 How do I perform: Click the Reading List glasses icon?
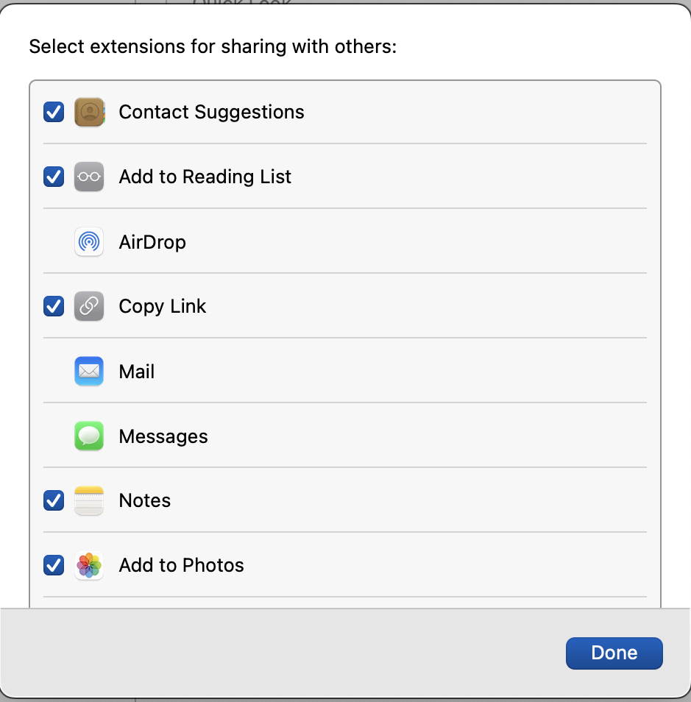89,177
